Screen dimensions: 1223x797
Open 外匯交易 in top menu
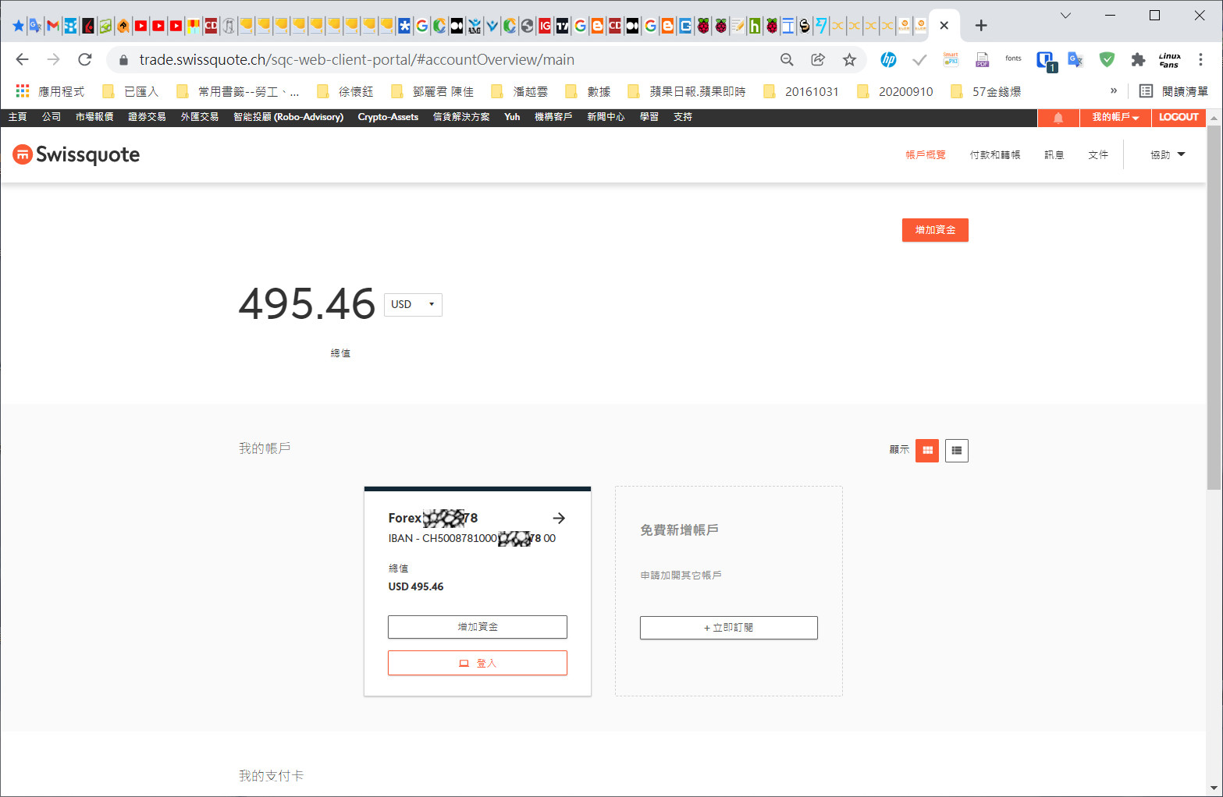tap(200, 117)
